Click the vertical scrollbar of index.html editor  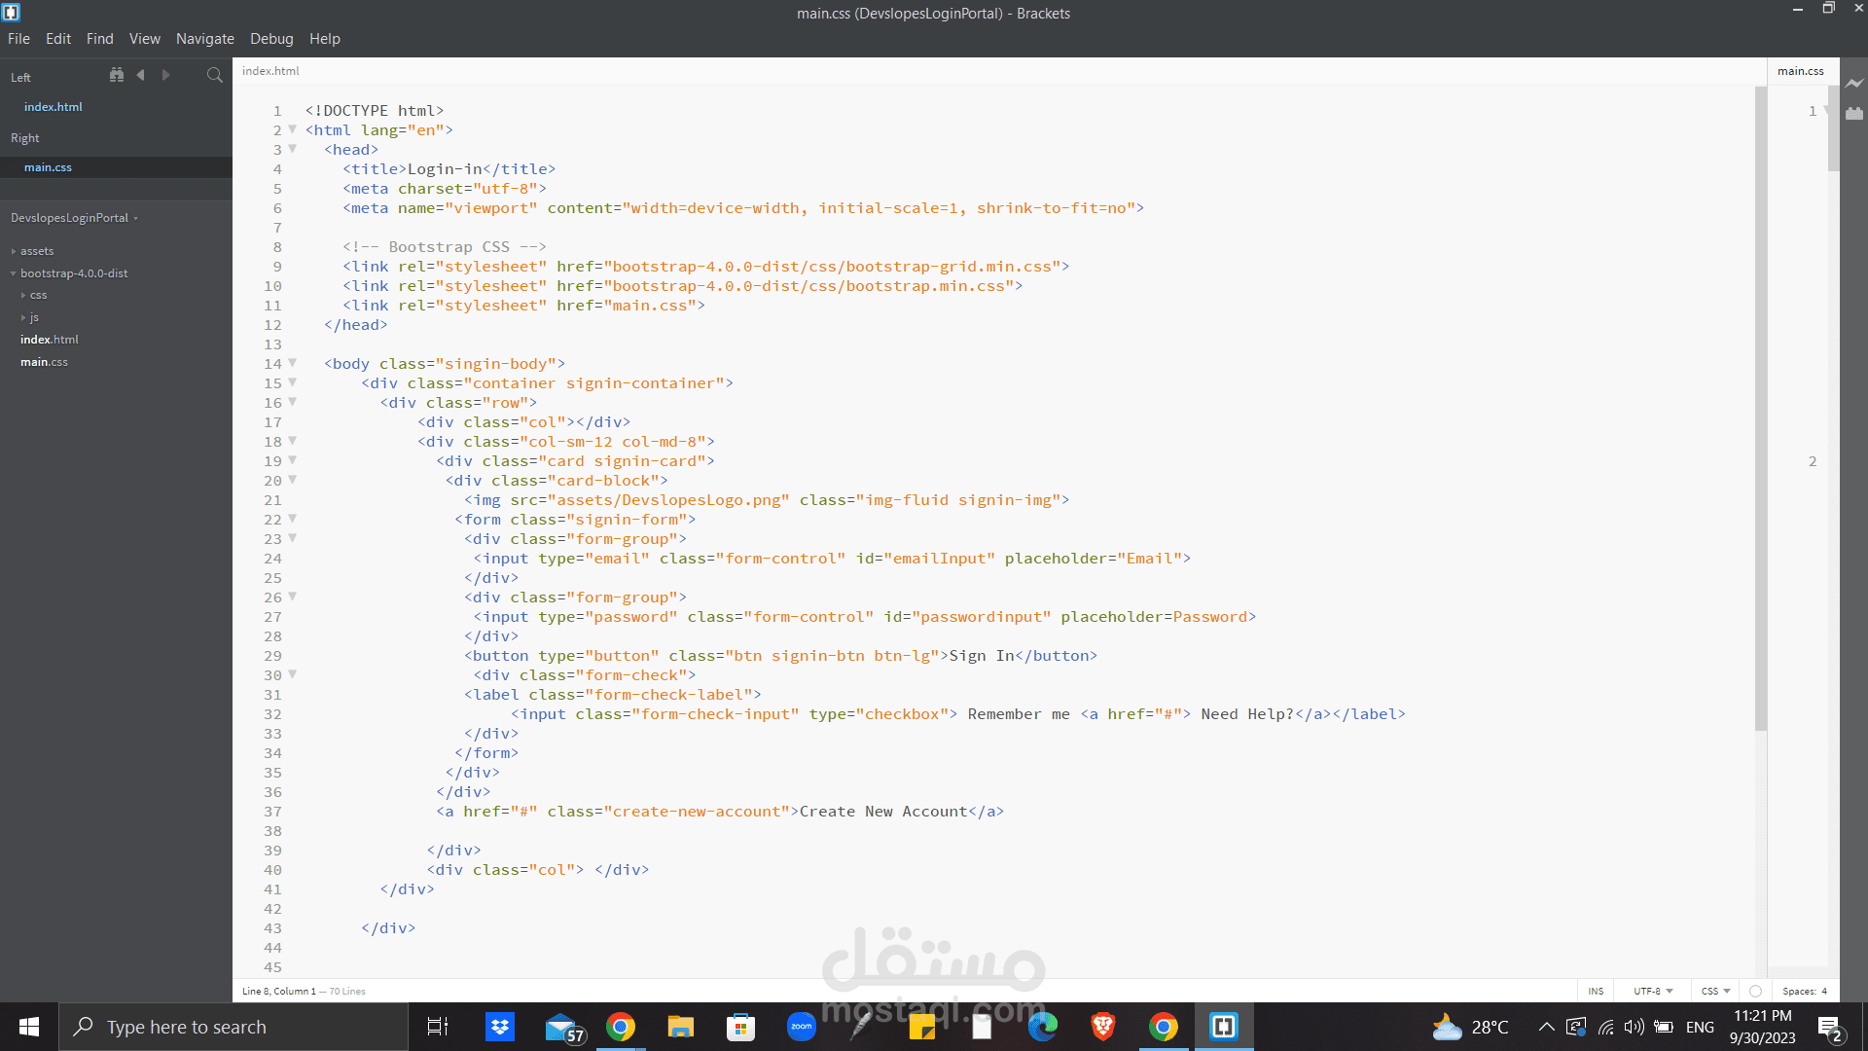pos(1760,409)
